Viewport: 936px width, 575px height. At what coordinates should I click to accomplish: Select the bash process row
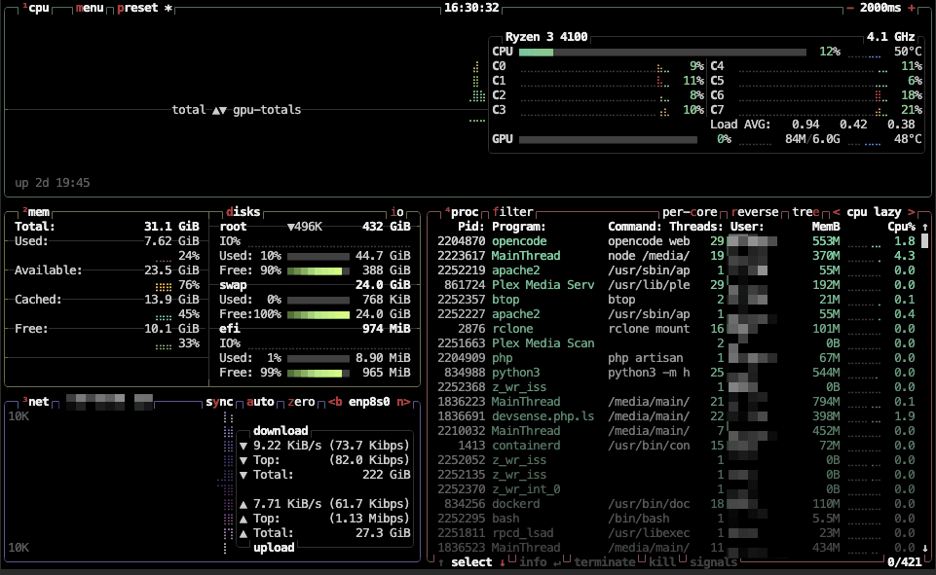pyautogui.click(x=676, y=519)
